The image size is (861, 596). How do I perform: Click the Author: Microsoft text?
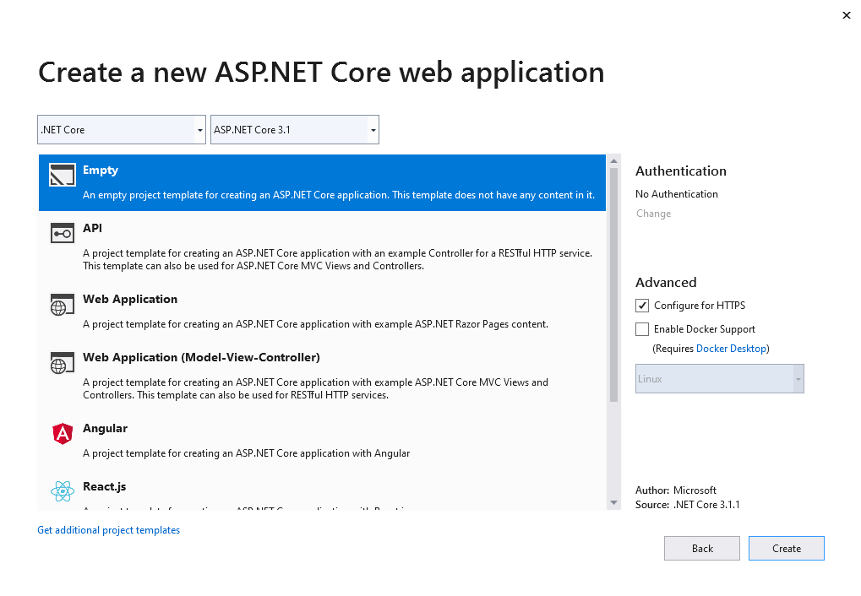pyautogui.click(x=676, y=490)
